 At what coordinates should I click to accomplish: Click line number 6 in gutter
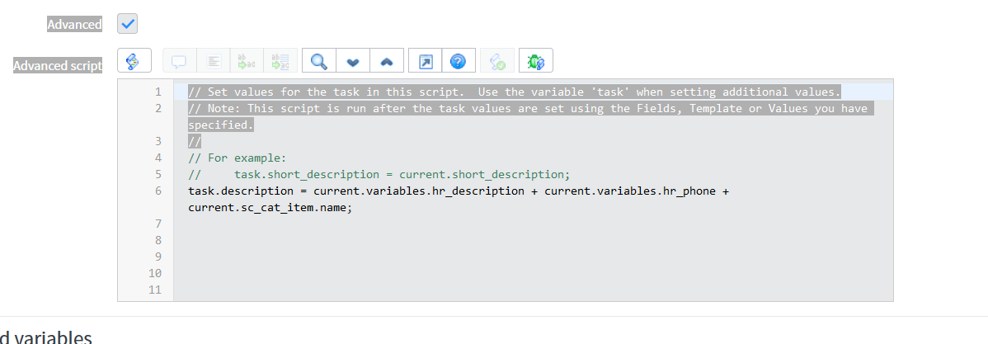pyautogui.click(x=158, y=191)
